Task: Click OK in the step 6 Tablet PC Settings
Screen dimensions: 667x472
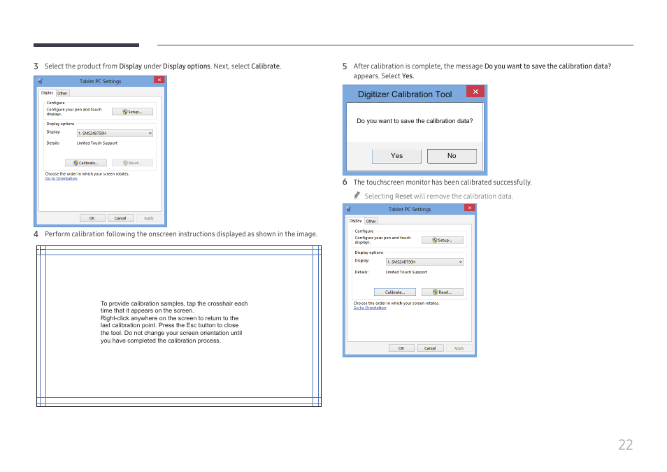Action: tap(401, 348)
